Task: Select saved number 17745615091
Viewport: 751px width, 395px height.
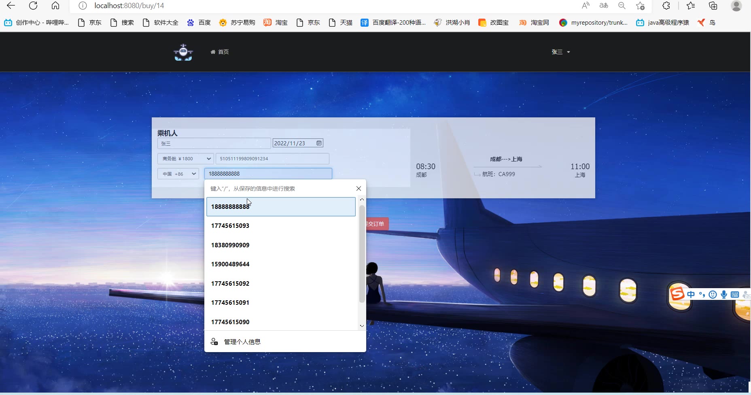Action: tap(281, 303)
